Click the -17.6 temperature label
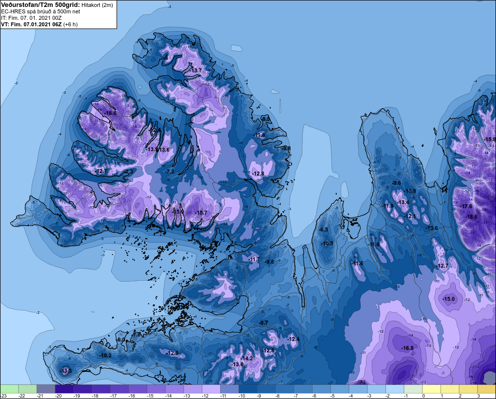The image size is (496, 399). [x=466, y=207]
